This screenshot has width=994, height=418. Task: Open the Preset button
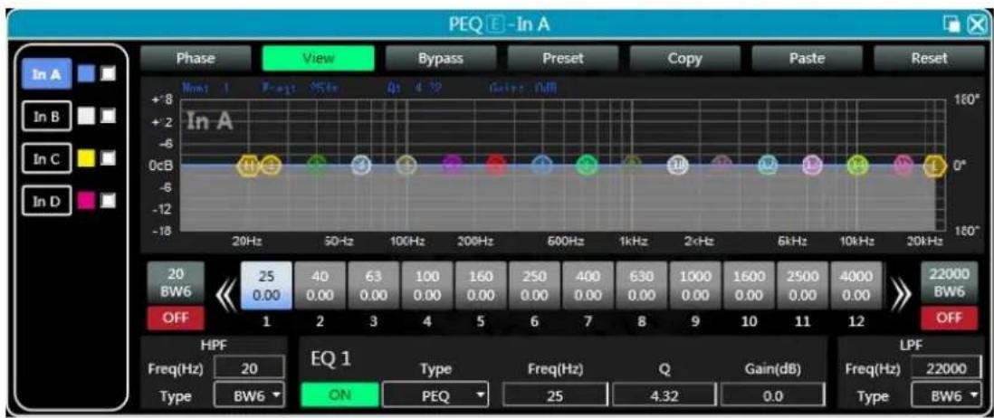point(563,58)
